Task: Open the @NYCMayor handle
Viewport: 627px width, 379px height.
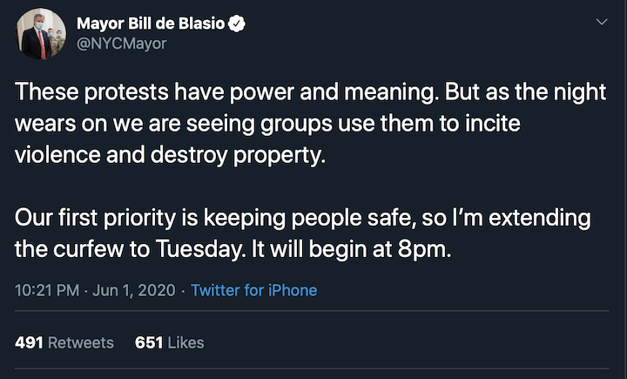Action: (122, 44)
